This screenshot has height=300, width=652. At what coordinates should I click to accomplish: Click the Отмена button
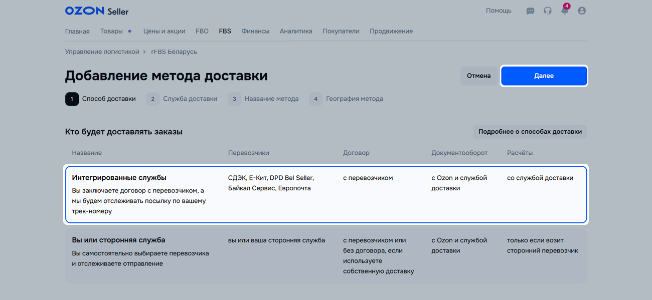(478, 76)
